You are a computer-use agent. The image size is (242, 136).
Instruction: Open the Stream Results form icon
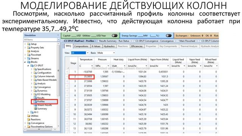tap(35, 105)
